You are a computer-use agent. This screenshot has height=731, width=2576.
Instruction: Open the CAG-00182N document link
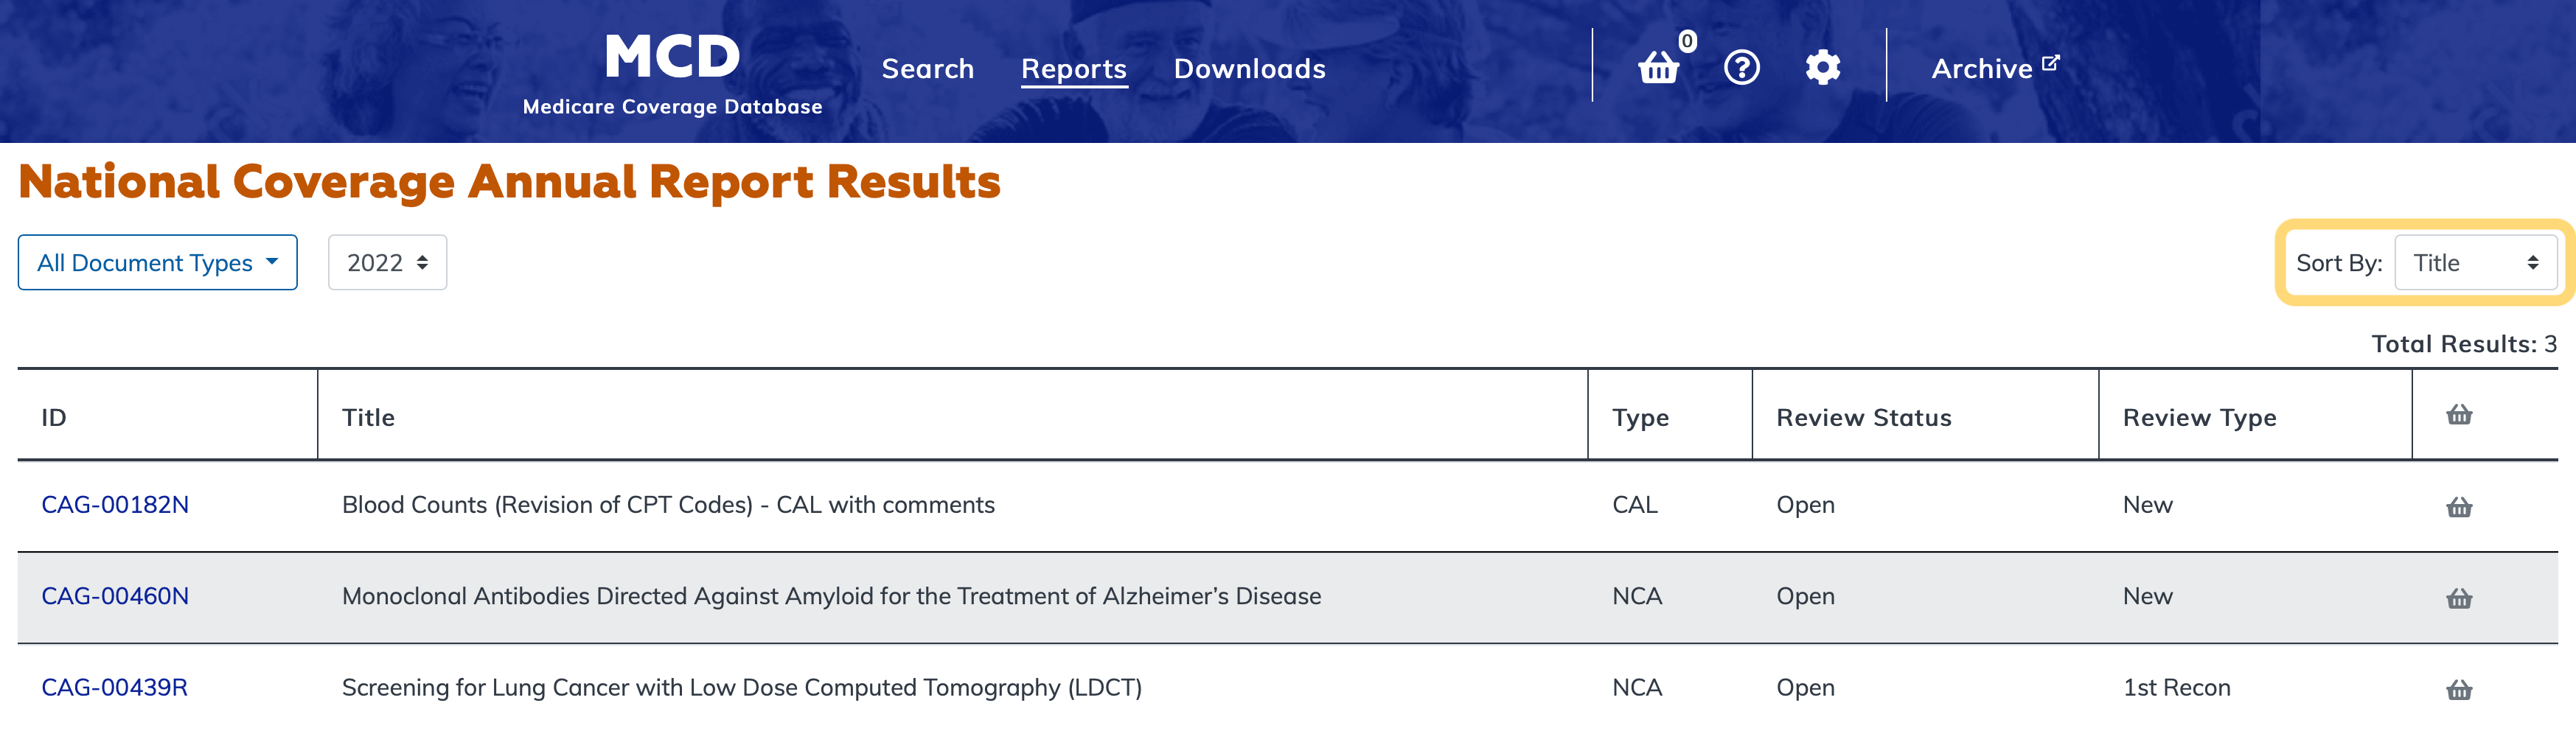coord(115,505)
